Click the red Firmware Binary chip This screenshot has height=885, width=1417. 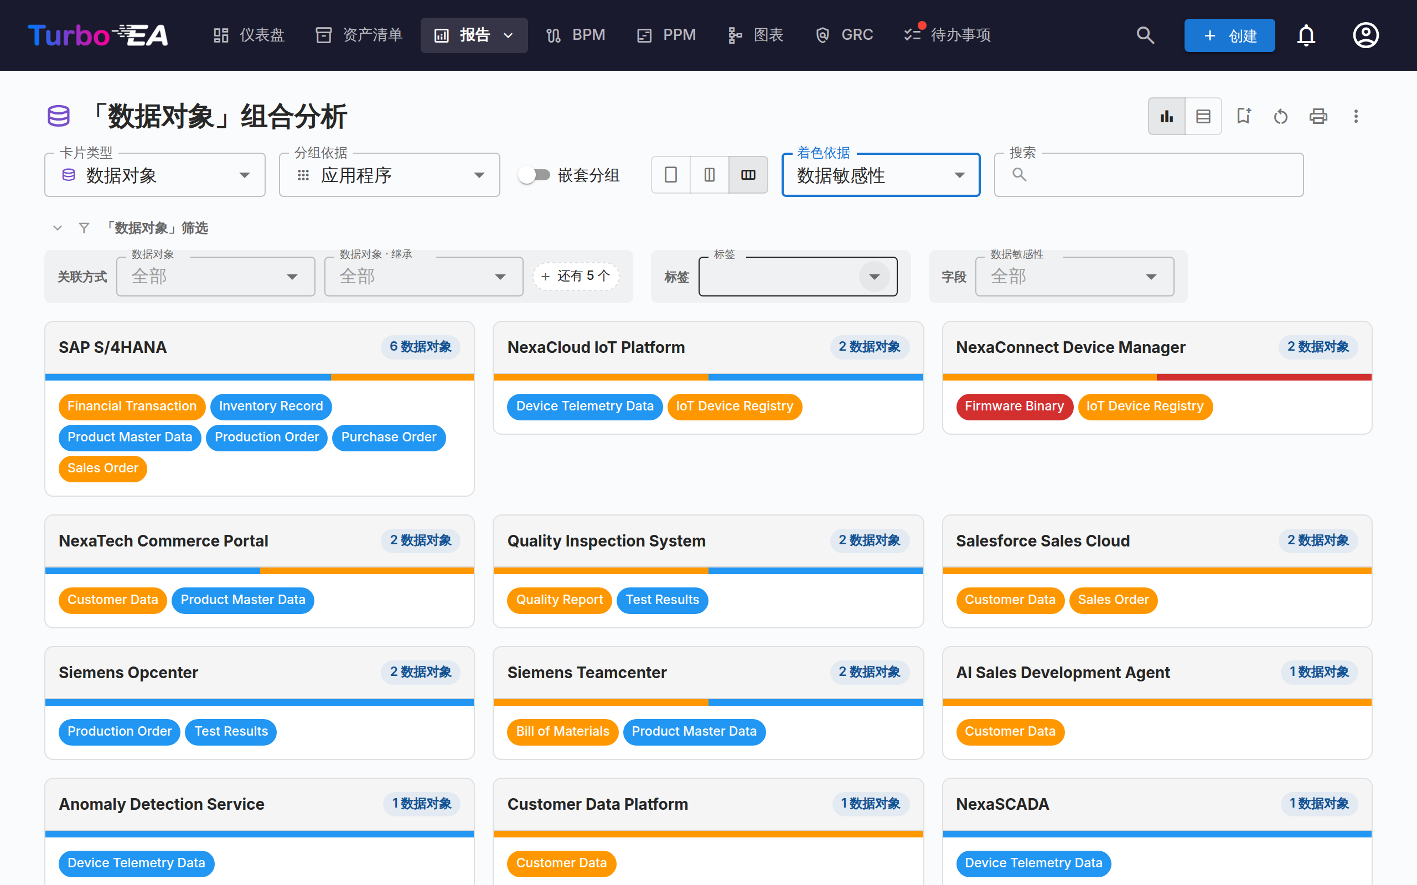click(1014, 406)
